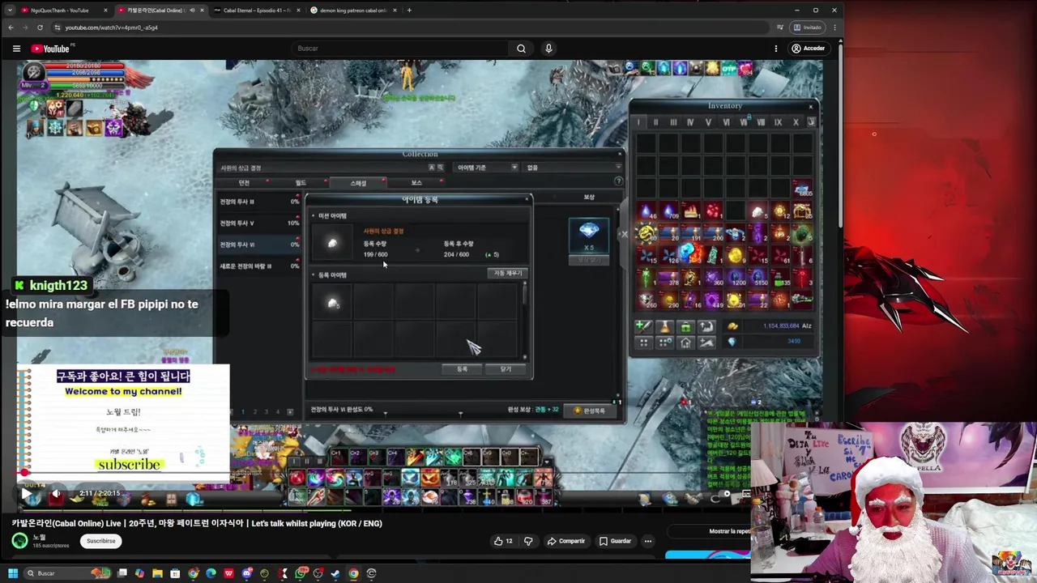
Task: Close the 아이템 등록 dialog with X
Action: click(x=527, y=199)
